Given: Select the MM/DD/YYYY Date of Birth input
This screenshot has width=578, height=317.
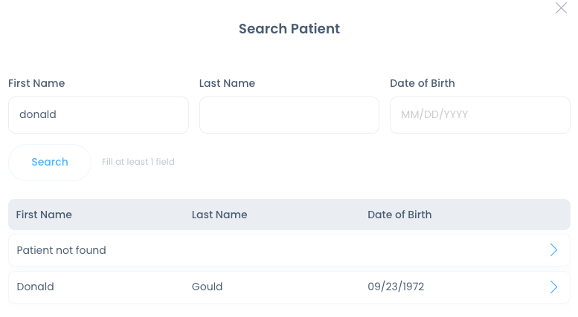Looking at the screenshot, I should (x=480, y=115).
